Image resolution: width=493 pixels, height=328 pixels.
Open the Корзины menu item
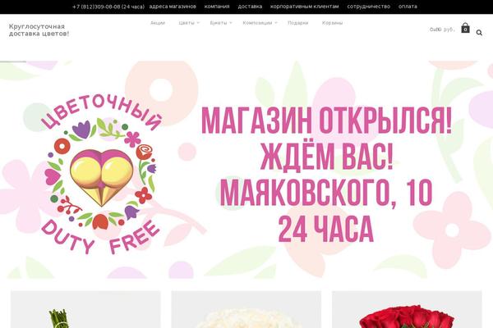click(x=332, y=23)
